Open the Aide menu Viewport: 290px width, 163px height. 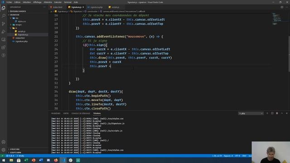(x=76, y=2)
